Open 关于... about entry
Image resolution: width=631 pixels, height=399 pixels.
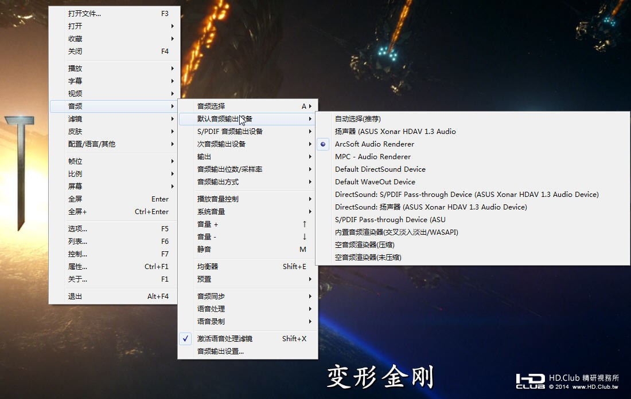[114, 279]
